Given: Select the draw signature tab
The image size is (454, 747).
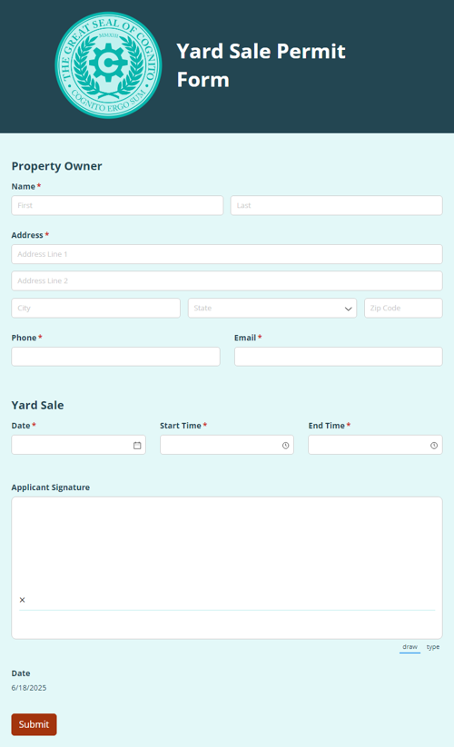Looking at the screenshot, I should tap(410, 647).
